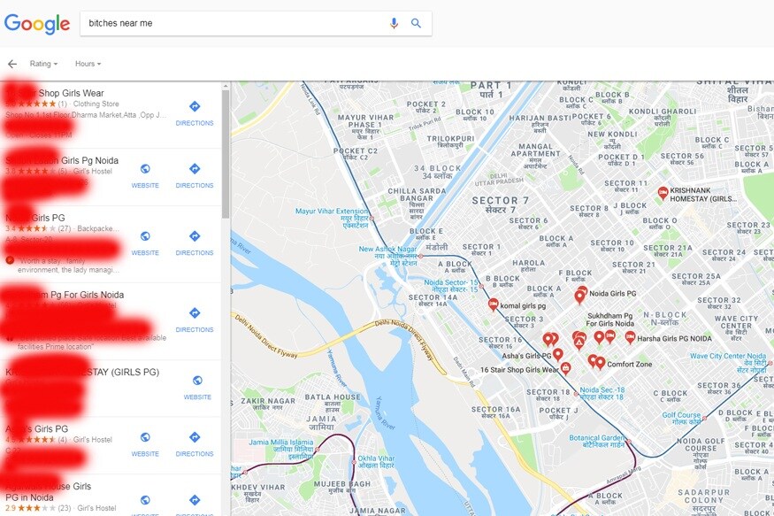Open the Shop Girls Wear listing title
Image resolution: width=774 pixels, height=516 pixels.
coord(55,93)
